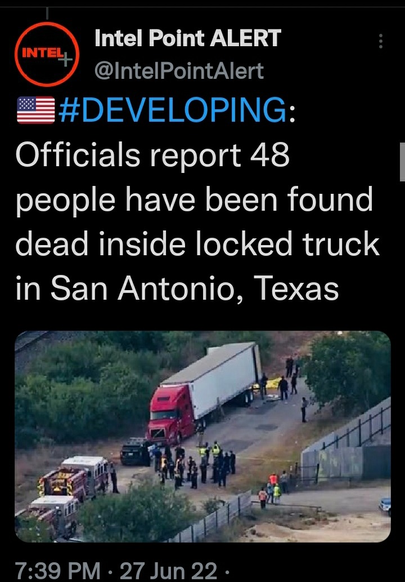Click the thread connector line above avatar
405x582 pixels.
(47, 14)
